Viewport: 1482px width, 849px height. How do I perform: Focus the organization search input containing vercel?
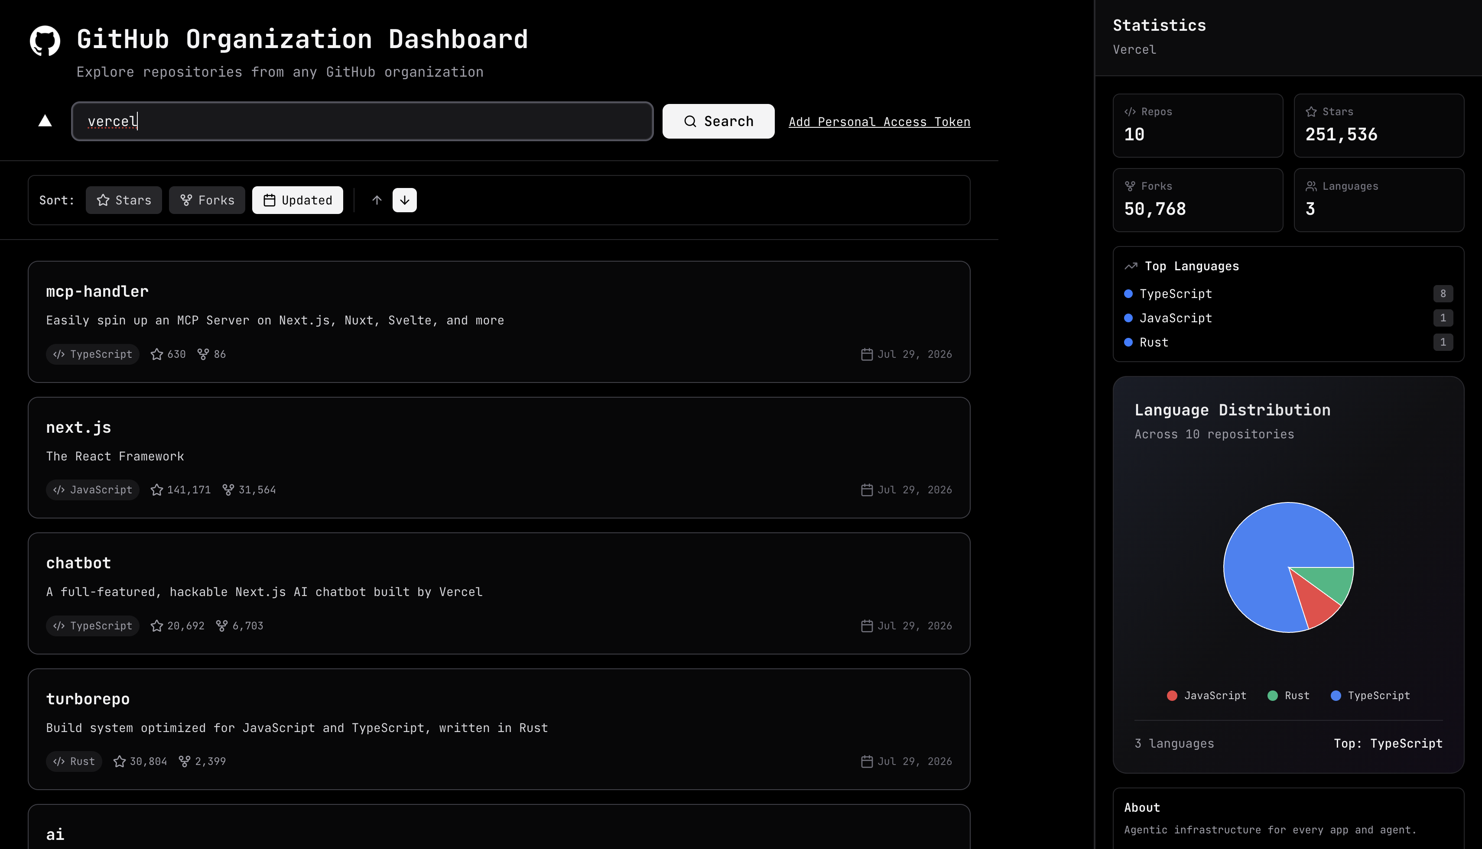coord(362,121)
